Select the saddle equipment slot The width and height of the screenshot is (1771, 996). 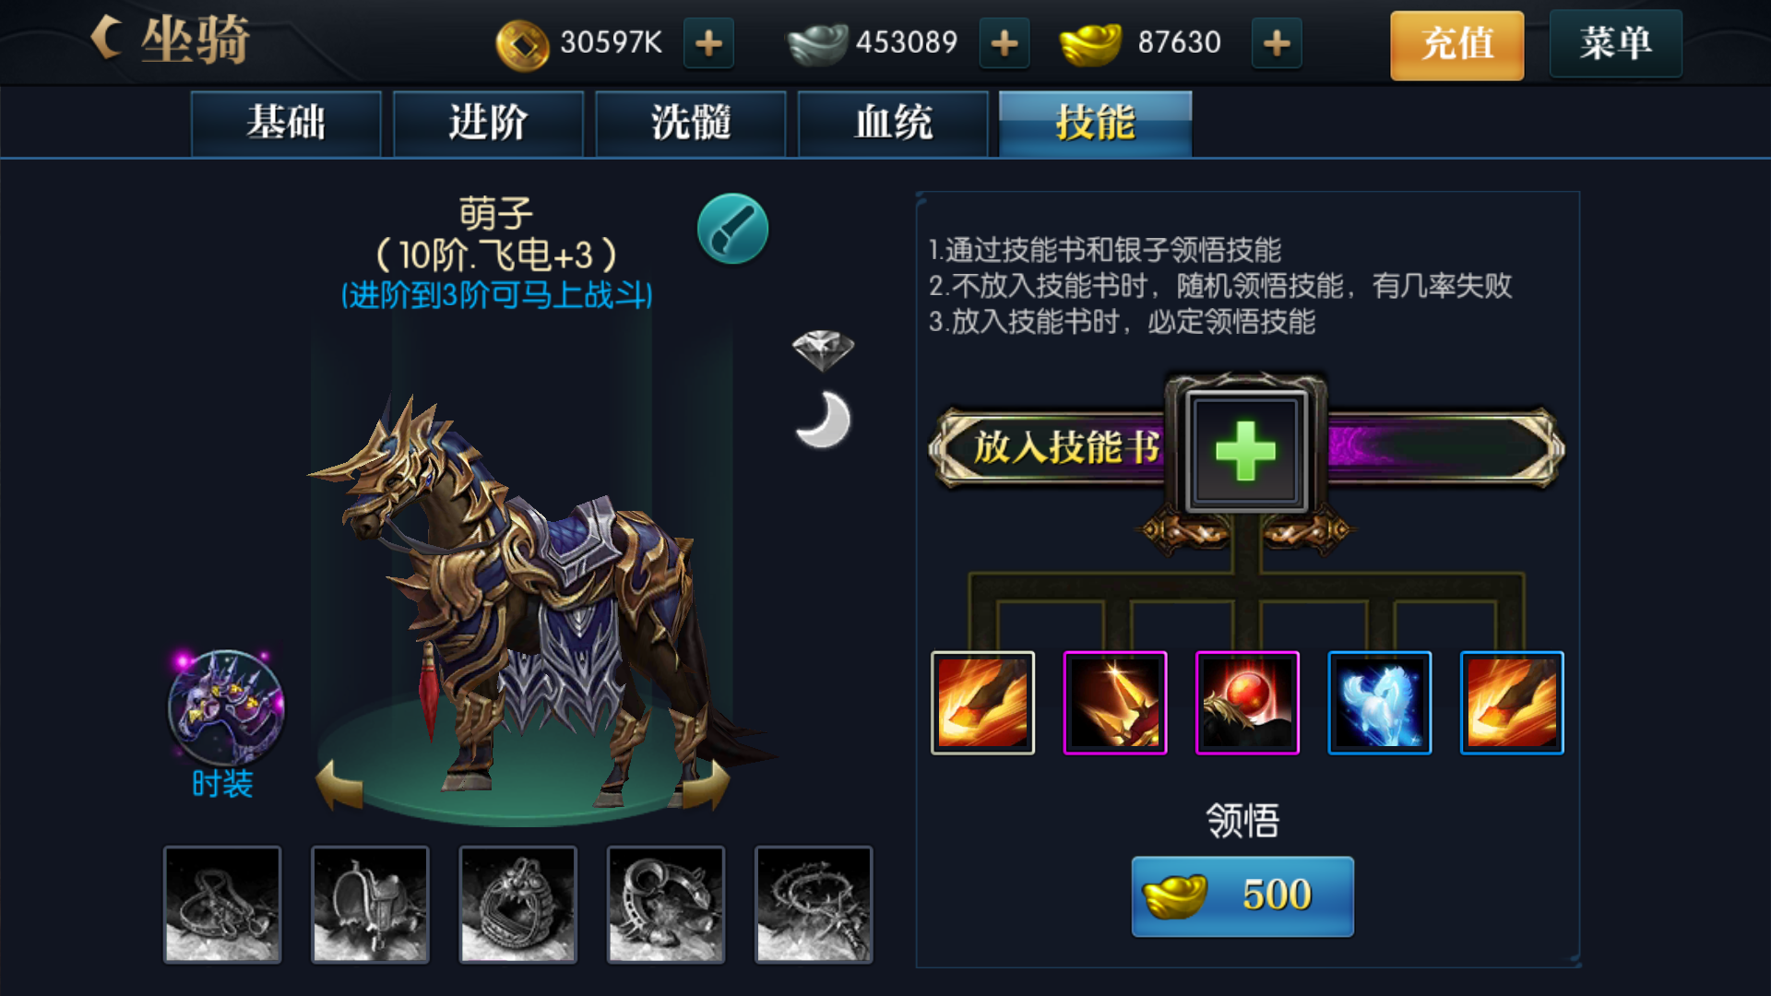[x=370, y=904]
